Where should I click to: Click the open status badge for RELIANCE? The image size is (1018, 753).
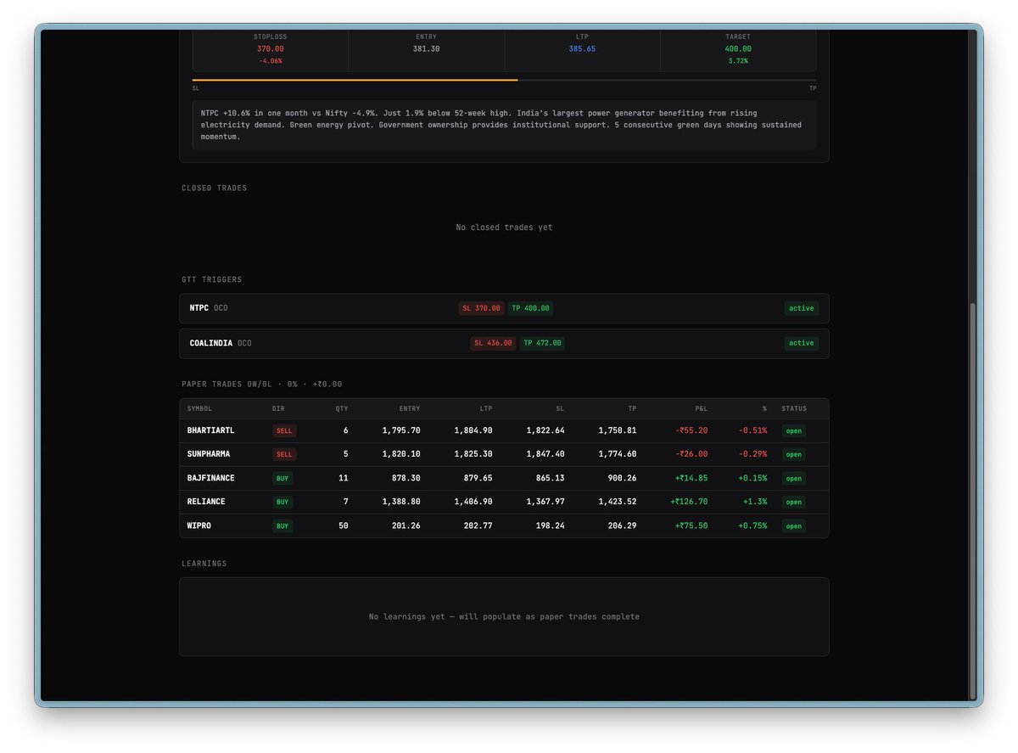(x=793, y=502)
